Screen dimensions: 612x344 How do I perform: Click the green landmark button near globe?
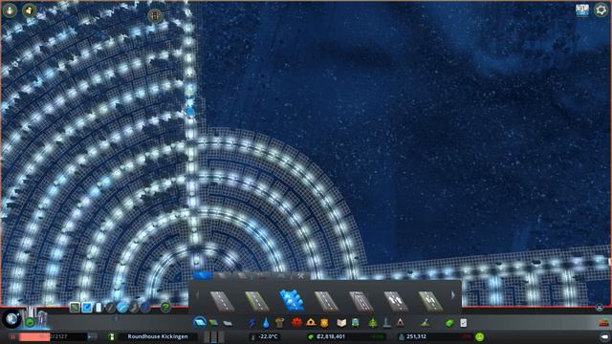30,323
